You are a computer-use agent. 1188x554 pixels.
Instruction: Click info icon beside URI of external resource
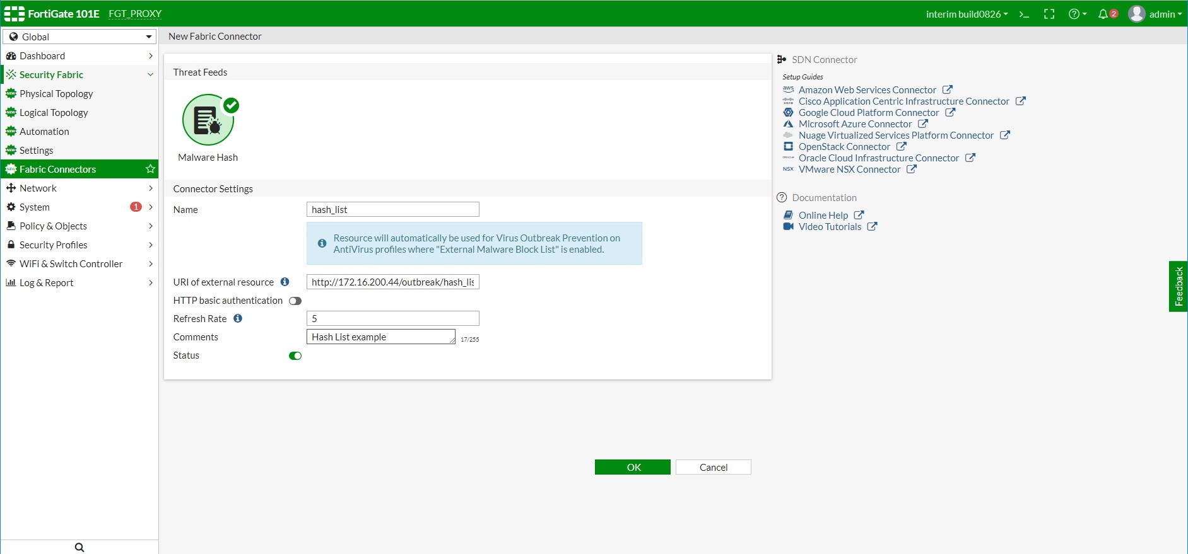pos(285,282)
